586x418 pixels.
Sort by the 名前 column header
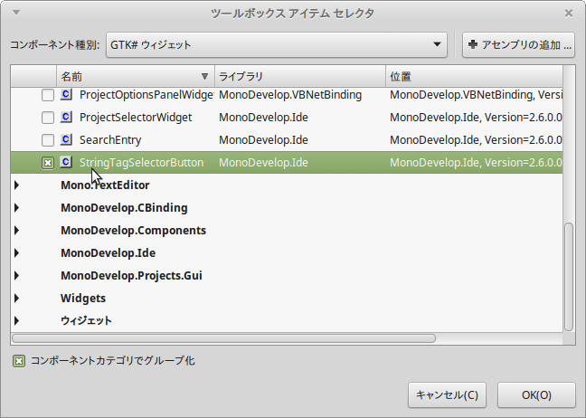point(136,77)
